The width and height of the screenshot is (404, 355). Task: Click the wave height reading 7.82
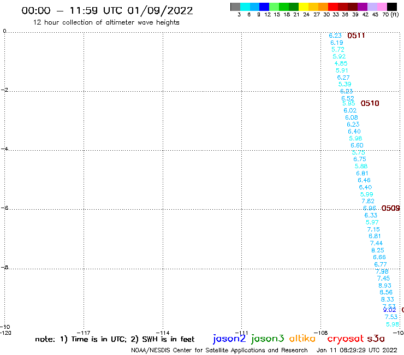(x=367, y=201)
